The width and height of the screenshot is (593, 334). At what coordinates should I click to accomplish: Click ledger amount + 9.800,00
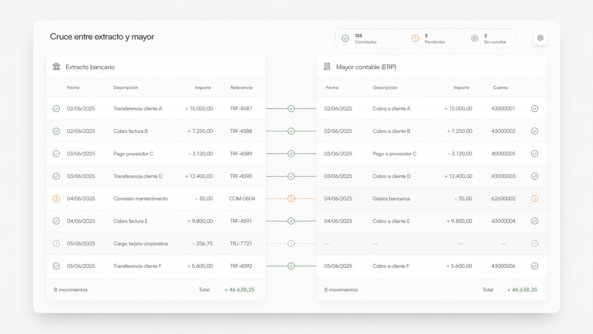pyautogui.click(x=459, y=221)
